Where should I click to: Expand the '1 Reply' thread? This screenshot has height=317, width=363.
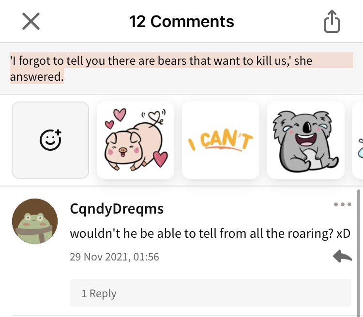[x=211, y=293]
